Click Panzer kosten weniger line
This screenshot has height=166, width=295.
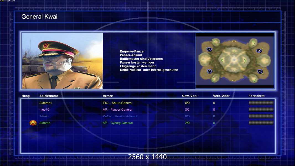(137, 63)
